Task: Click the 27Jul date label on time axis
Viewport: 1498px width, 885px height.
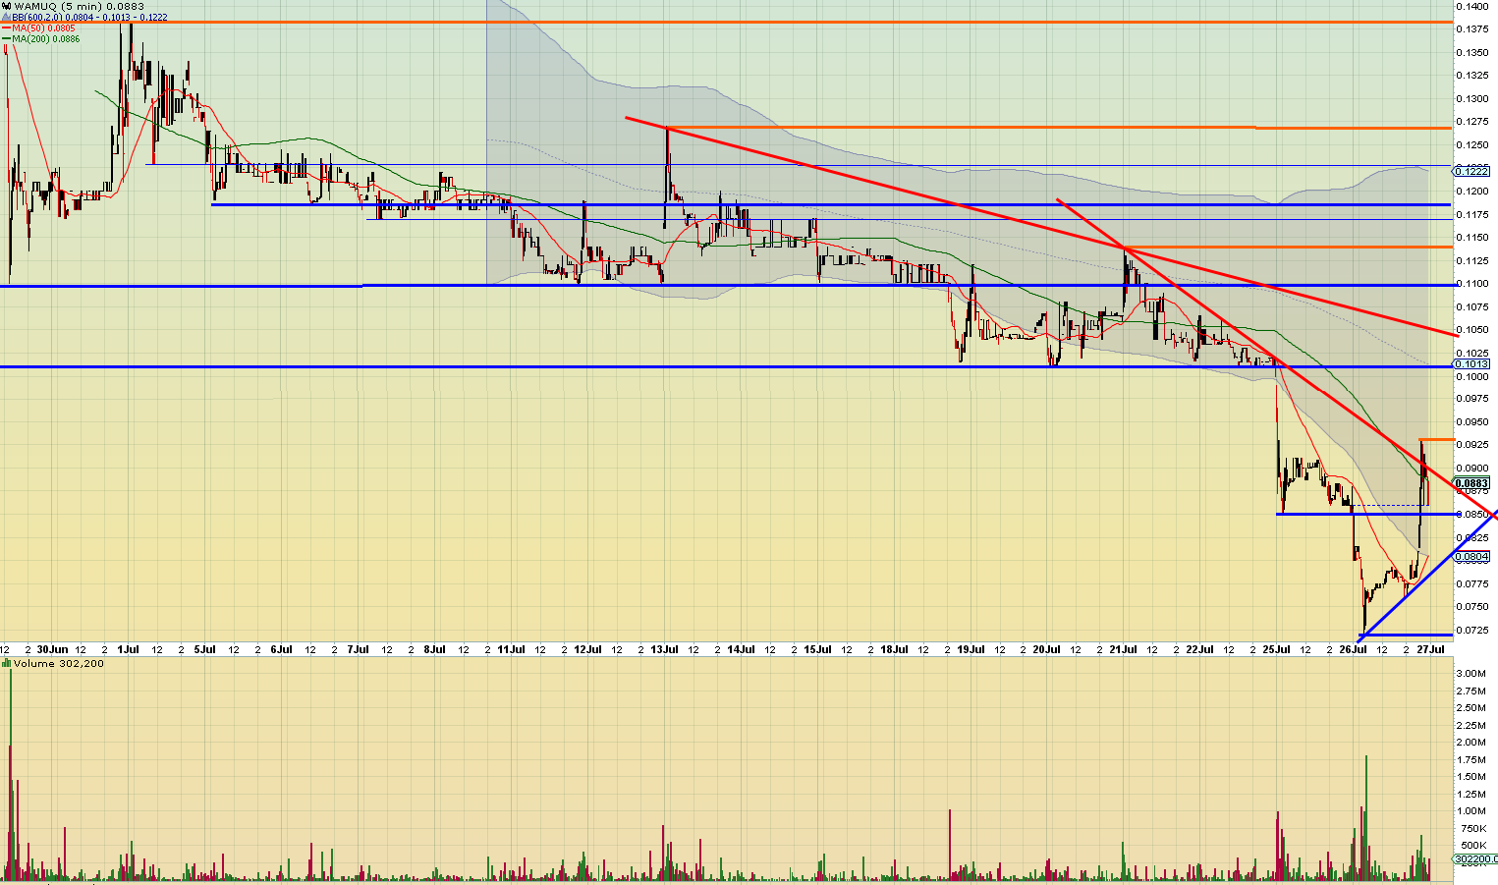Action: [x=1430, y=649]
